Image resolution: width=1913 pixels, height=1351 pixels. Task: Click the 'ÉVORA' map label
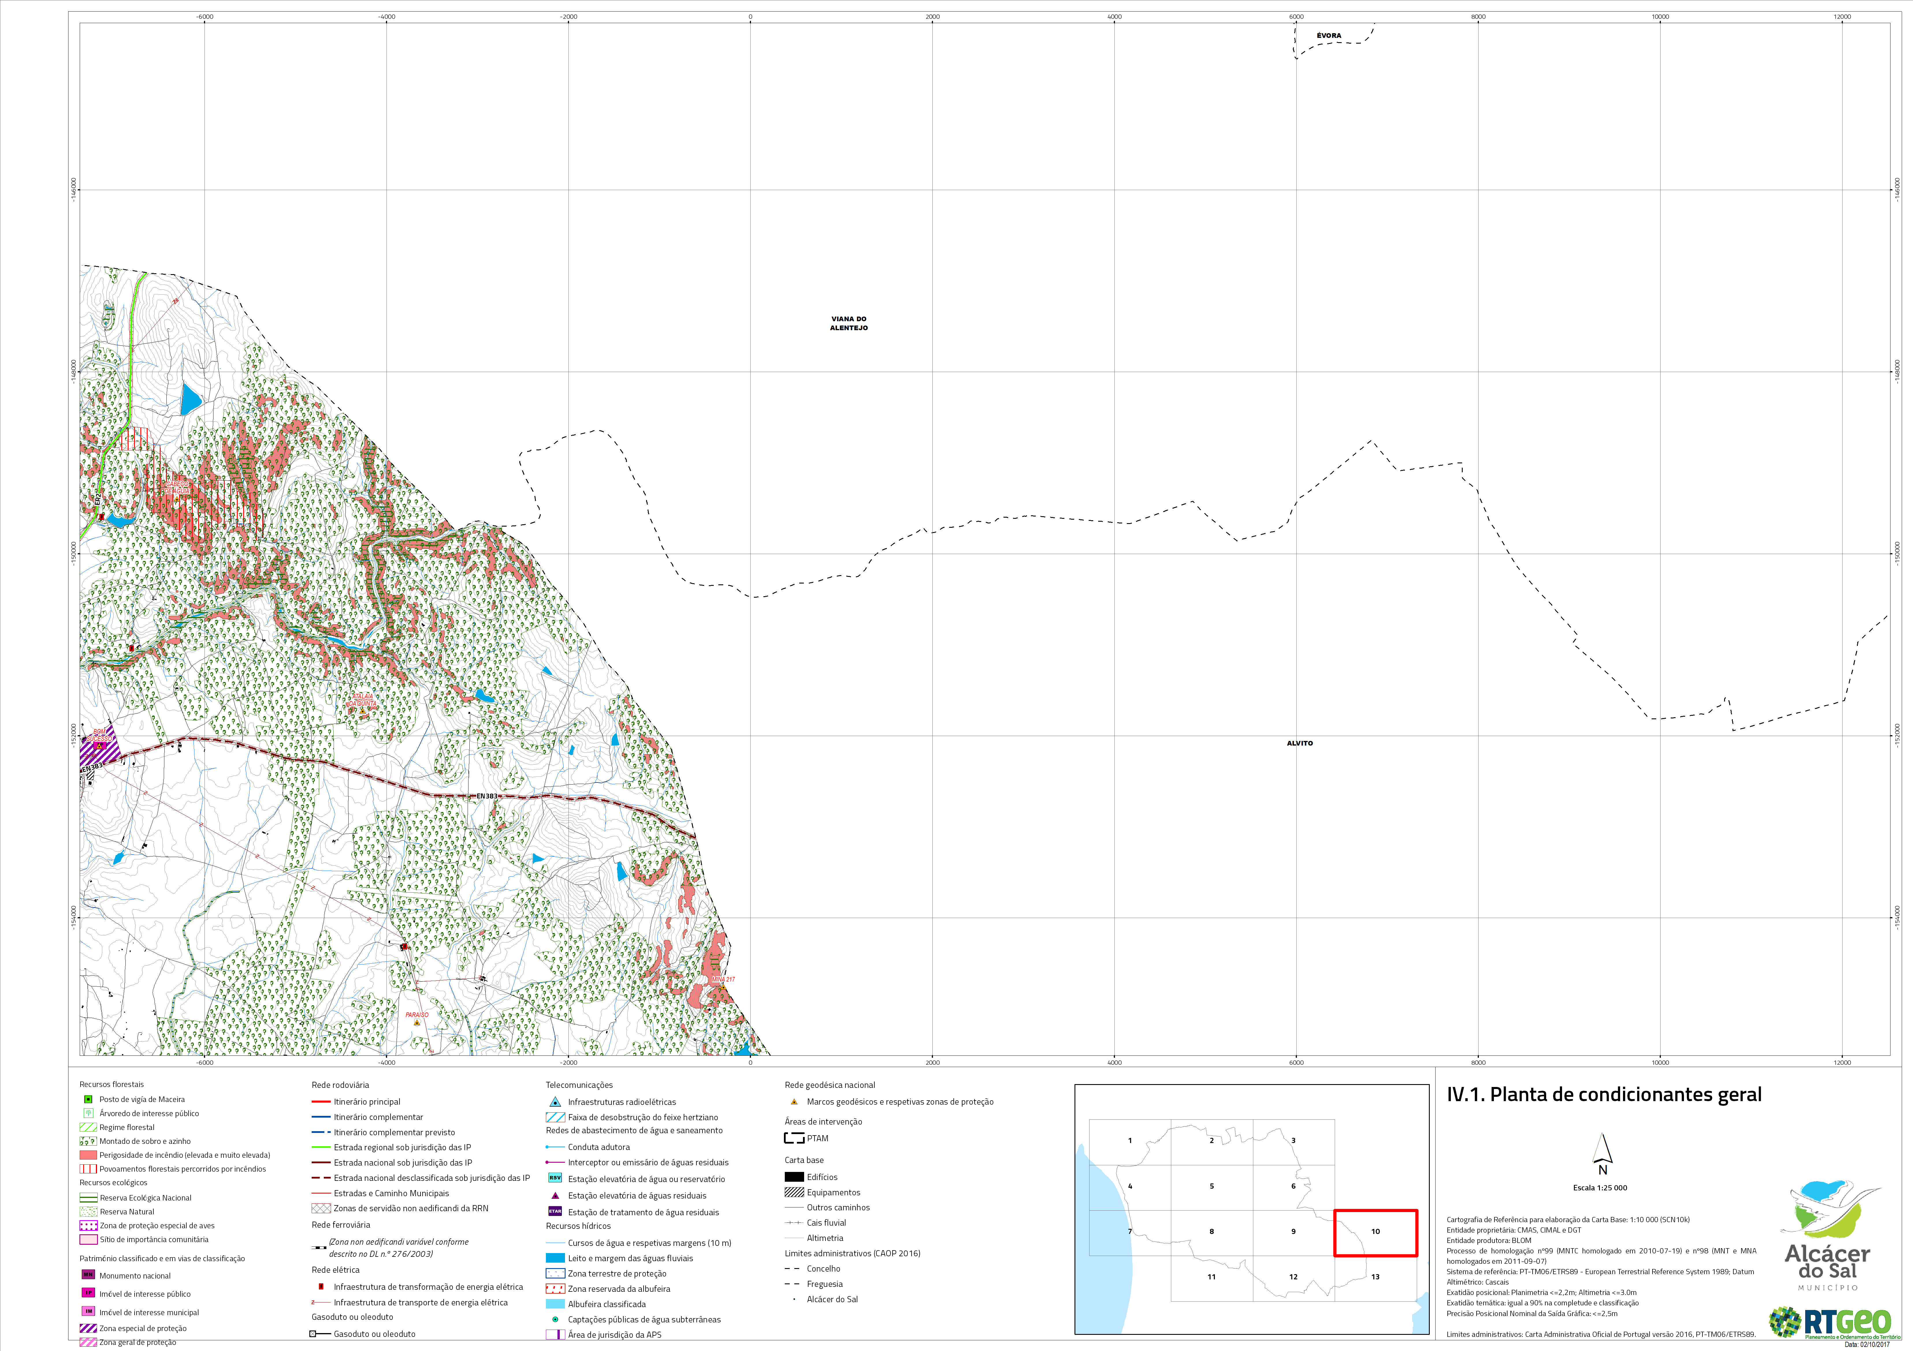[1329, 36]
